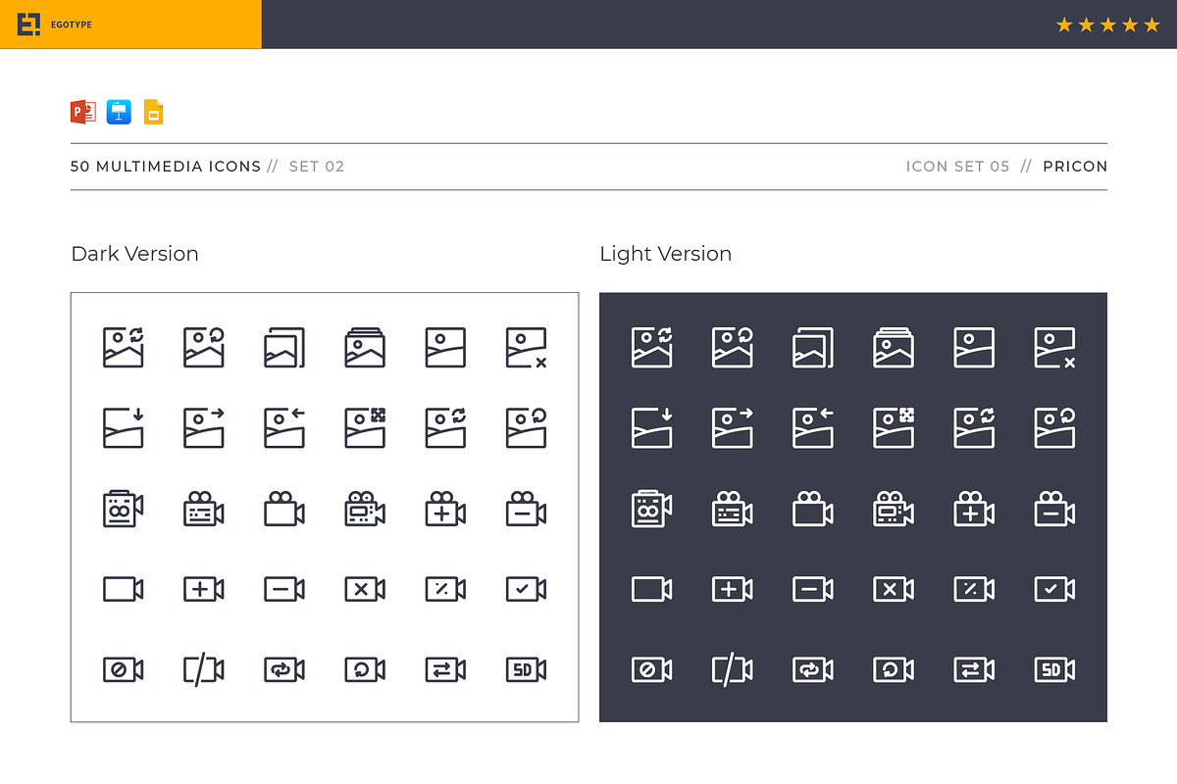
Task: Select video camera circular refresh icon, Dark Version
Action: pos(365,669)
